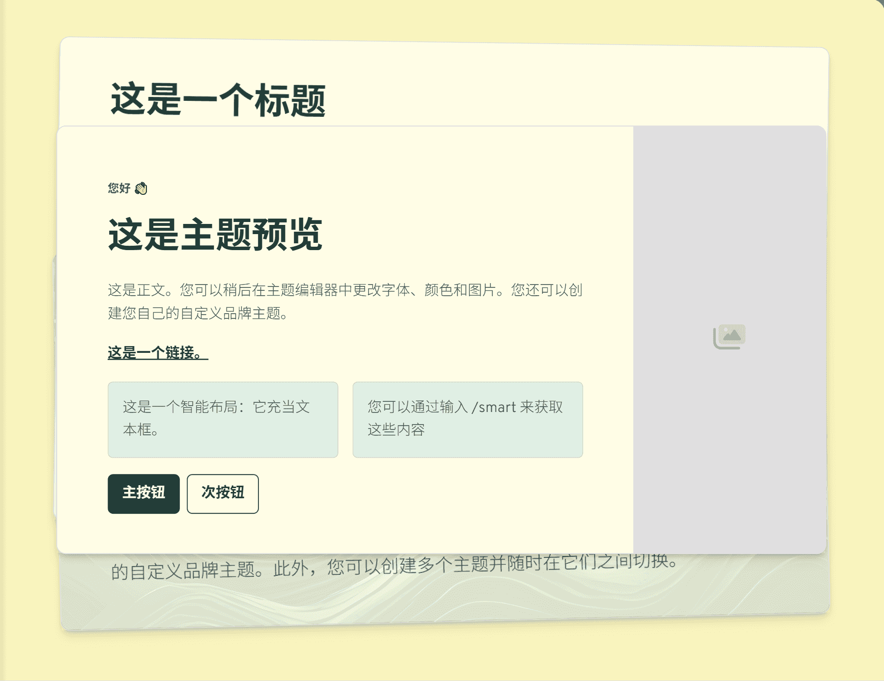Open the 这是一个链接 hyperlink
The height and width of the screenshot is (681, 884).
click(x=158, y=352)
